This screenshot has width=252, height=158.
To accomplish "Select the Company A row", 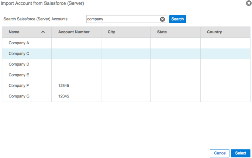I will tap(126, 43).
